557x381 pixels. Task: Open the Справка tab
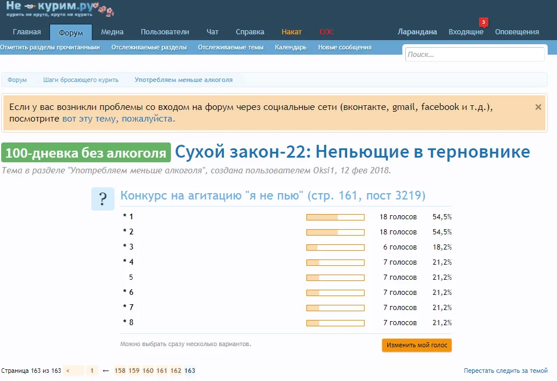(250, 32)
